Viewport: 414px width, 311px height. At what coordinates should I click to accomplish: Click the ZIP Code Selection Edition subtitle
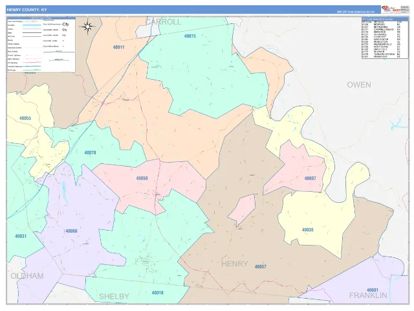tap(356, 12)
